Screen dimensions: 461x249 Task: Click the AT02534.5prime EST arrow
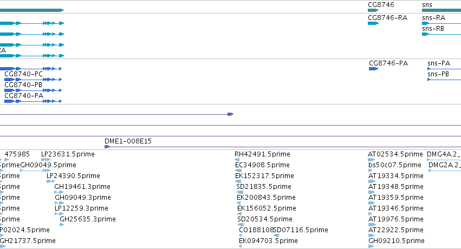(371, 160)
